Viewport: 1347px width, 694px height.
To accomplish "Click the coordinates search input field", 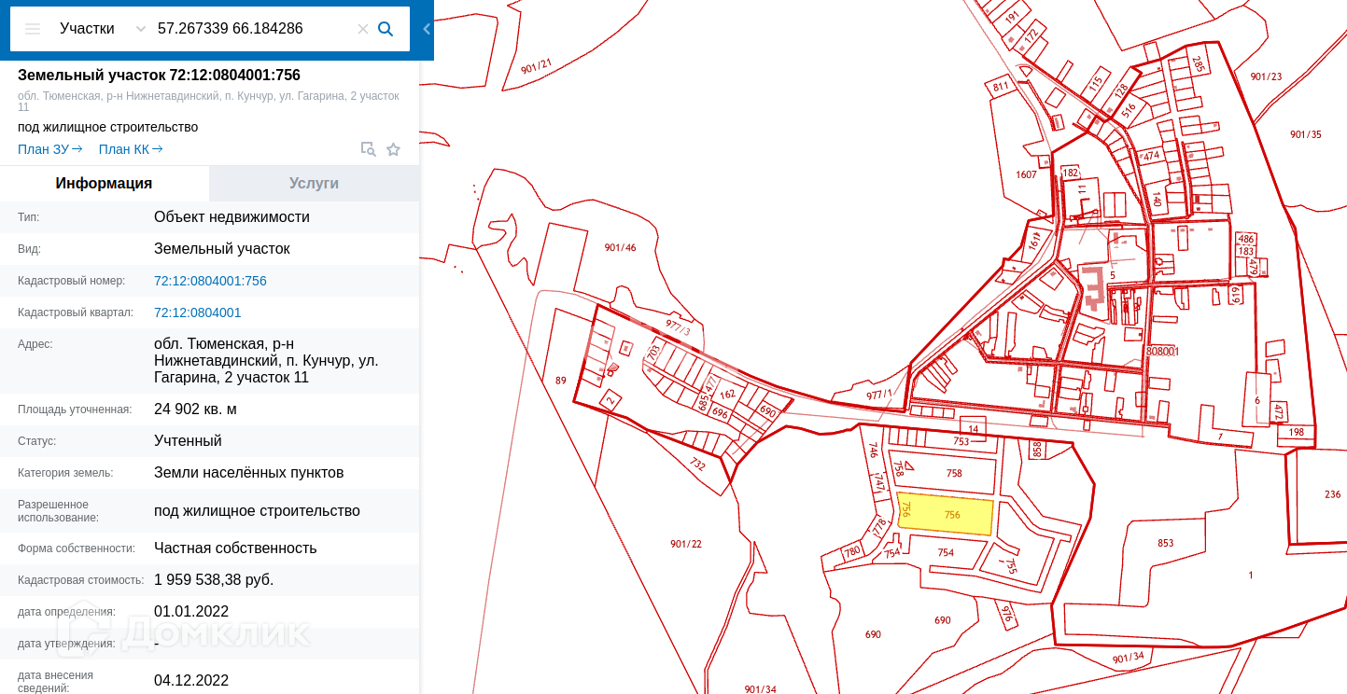I will 254,29.
